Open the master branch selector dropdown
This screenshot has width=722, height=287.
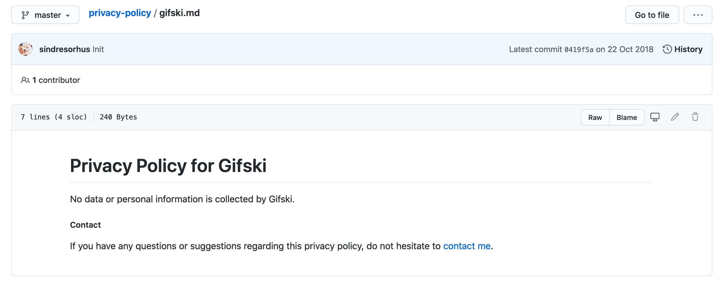45,15
